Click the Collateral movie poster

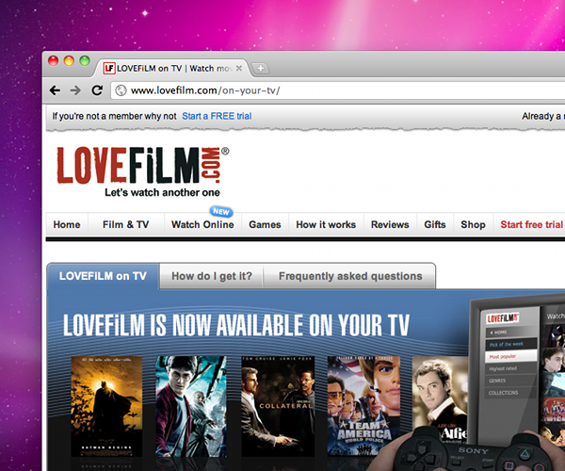click(278, 406)
